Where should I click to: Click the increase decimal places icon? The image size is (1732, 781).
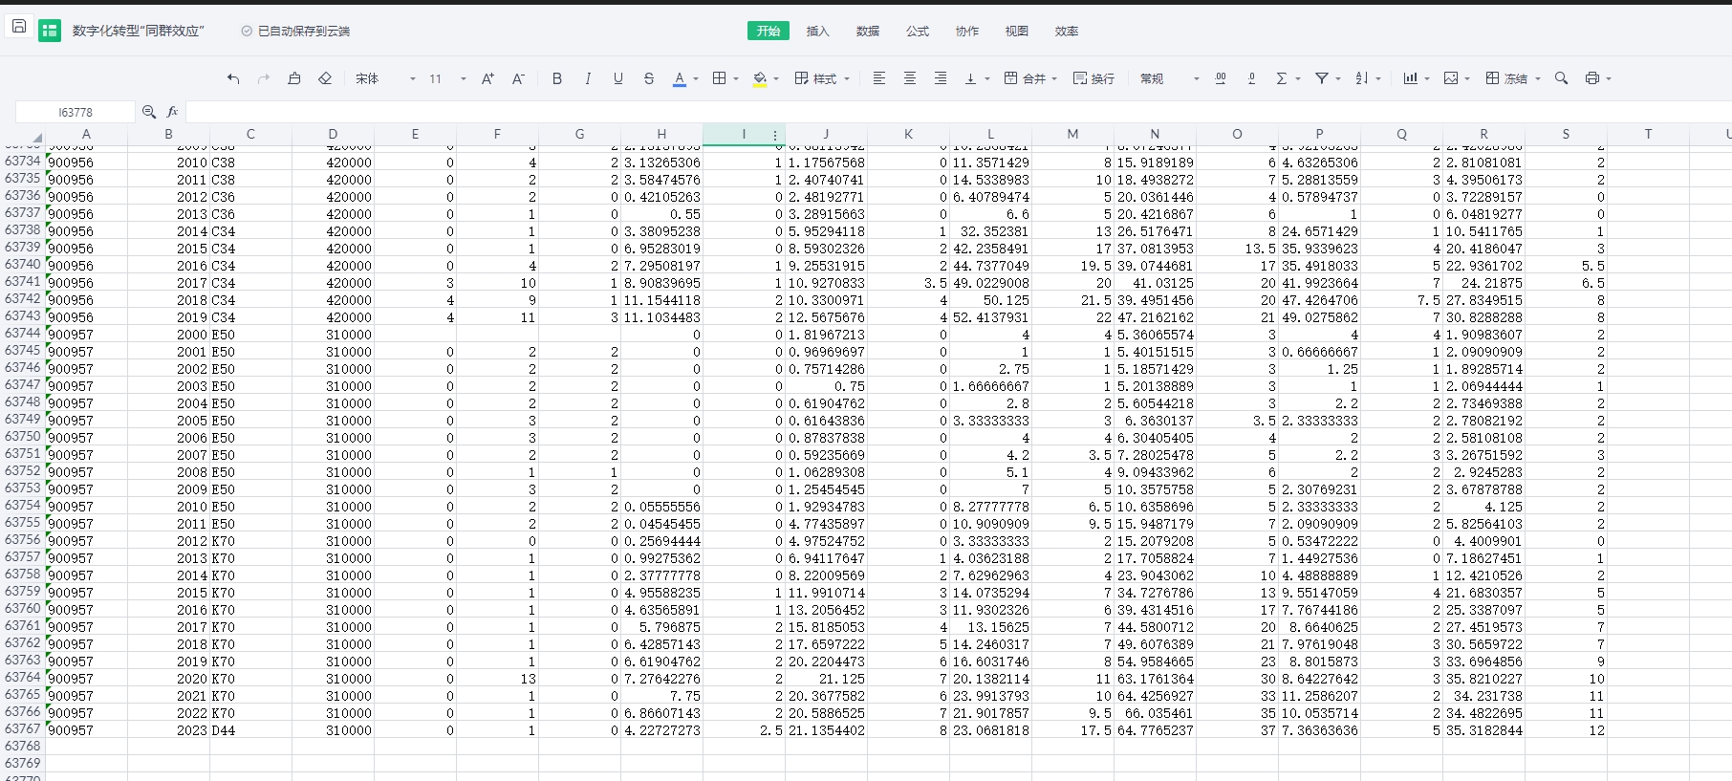[x=1221, y=78]
